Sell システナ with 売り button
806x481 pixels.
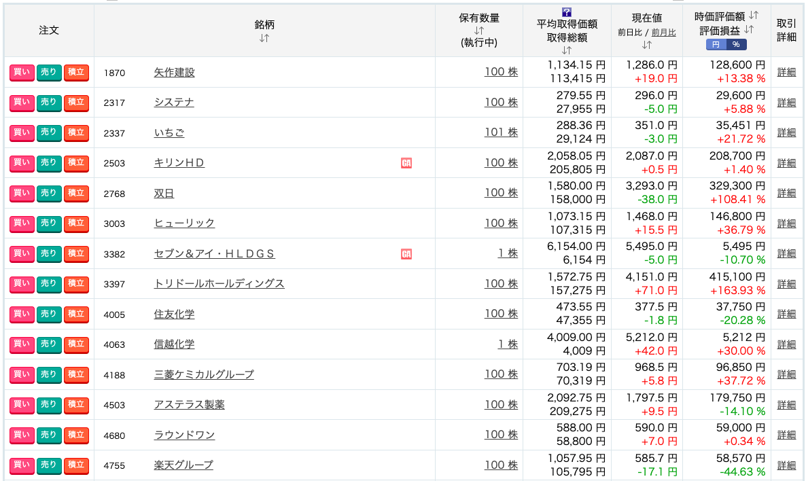pos(49,103)
